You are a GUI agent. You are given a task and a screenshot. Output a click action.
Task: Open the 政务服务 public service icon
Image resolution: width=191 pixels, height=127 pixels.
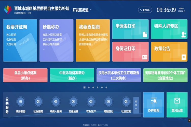[21, 102]
